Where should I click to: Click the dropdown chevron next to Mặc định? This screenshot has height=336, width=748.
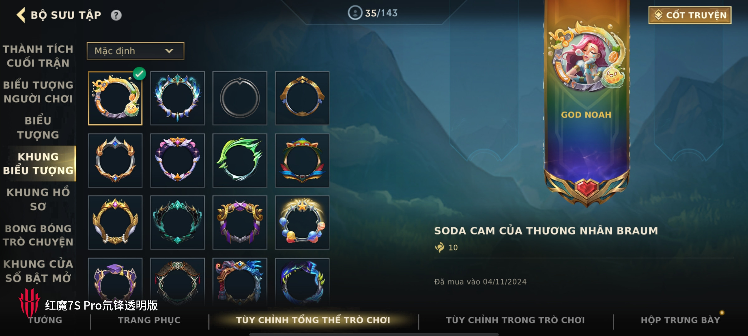click(x=169, y=51)
